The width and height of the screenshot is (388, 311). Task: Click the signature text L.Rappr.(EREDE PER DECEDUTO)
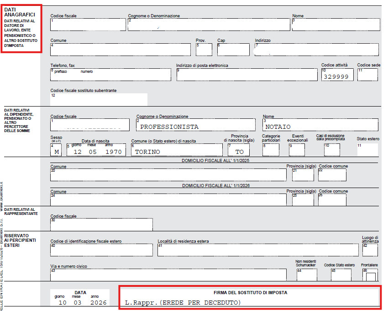coord(183,303)
